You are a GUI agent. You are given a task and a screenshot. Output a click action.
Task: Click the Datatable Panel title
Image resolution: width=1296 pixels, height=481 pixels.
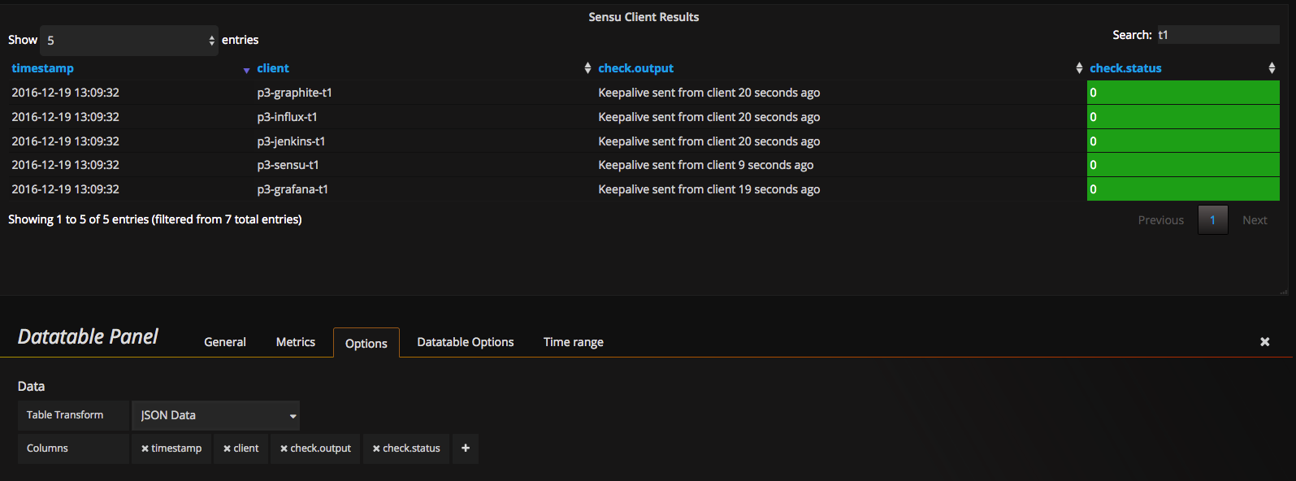point(88,336)
